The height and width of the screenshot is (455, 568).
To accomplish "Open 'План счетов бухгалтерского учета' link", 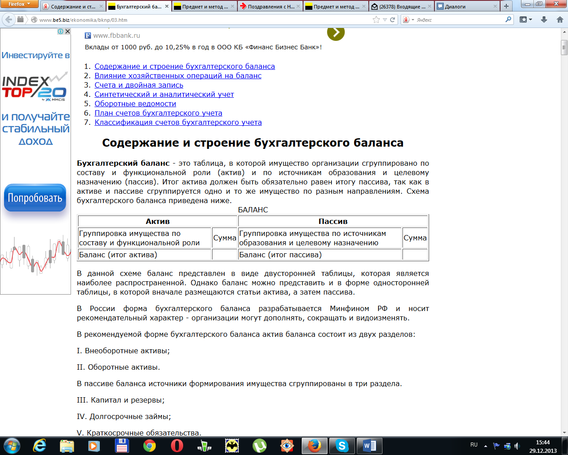I will tap(158, 113).
